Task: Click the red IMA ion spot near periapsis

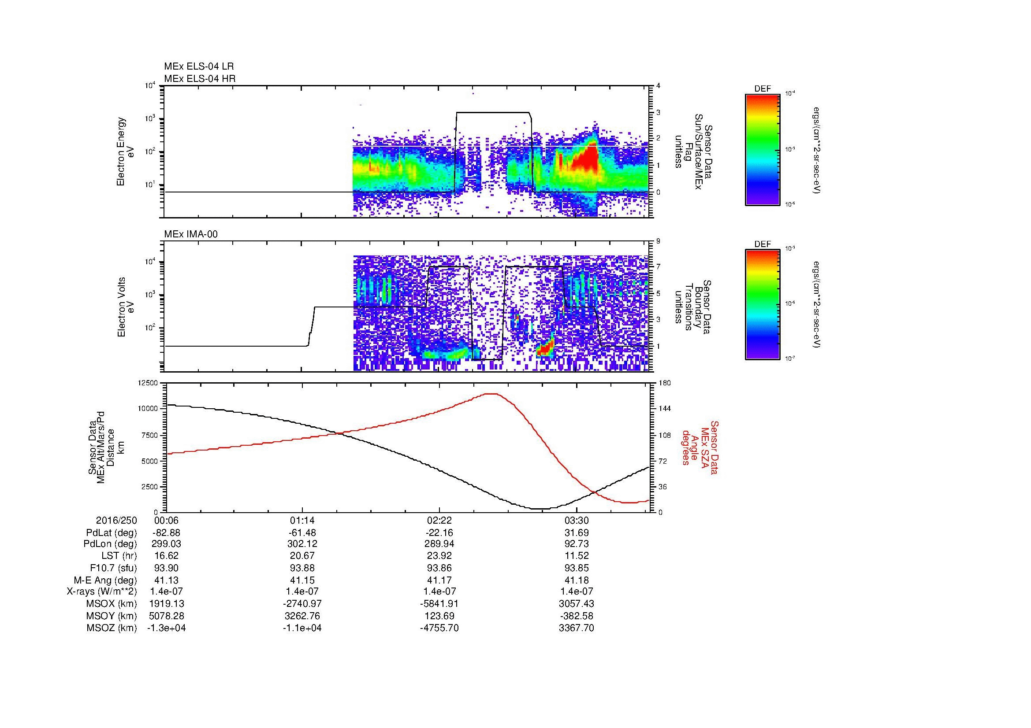Action: [x=546, y=348]
